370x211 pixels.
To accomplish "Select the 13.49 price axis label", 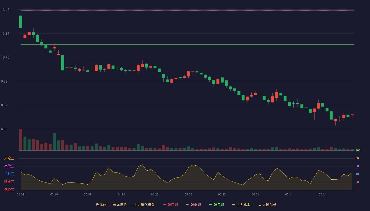I will [x=5, y=10].
